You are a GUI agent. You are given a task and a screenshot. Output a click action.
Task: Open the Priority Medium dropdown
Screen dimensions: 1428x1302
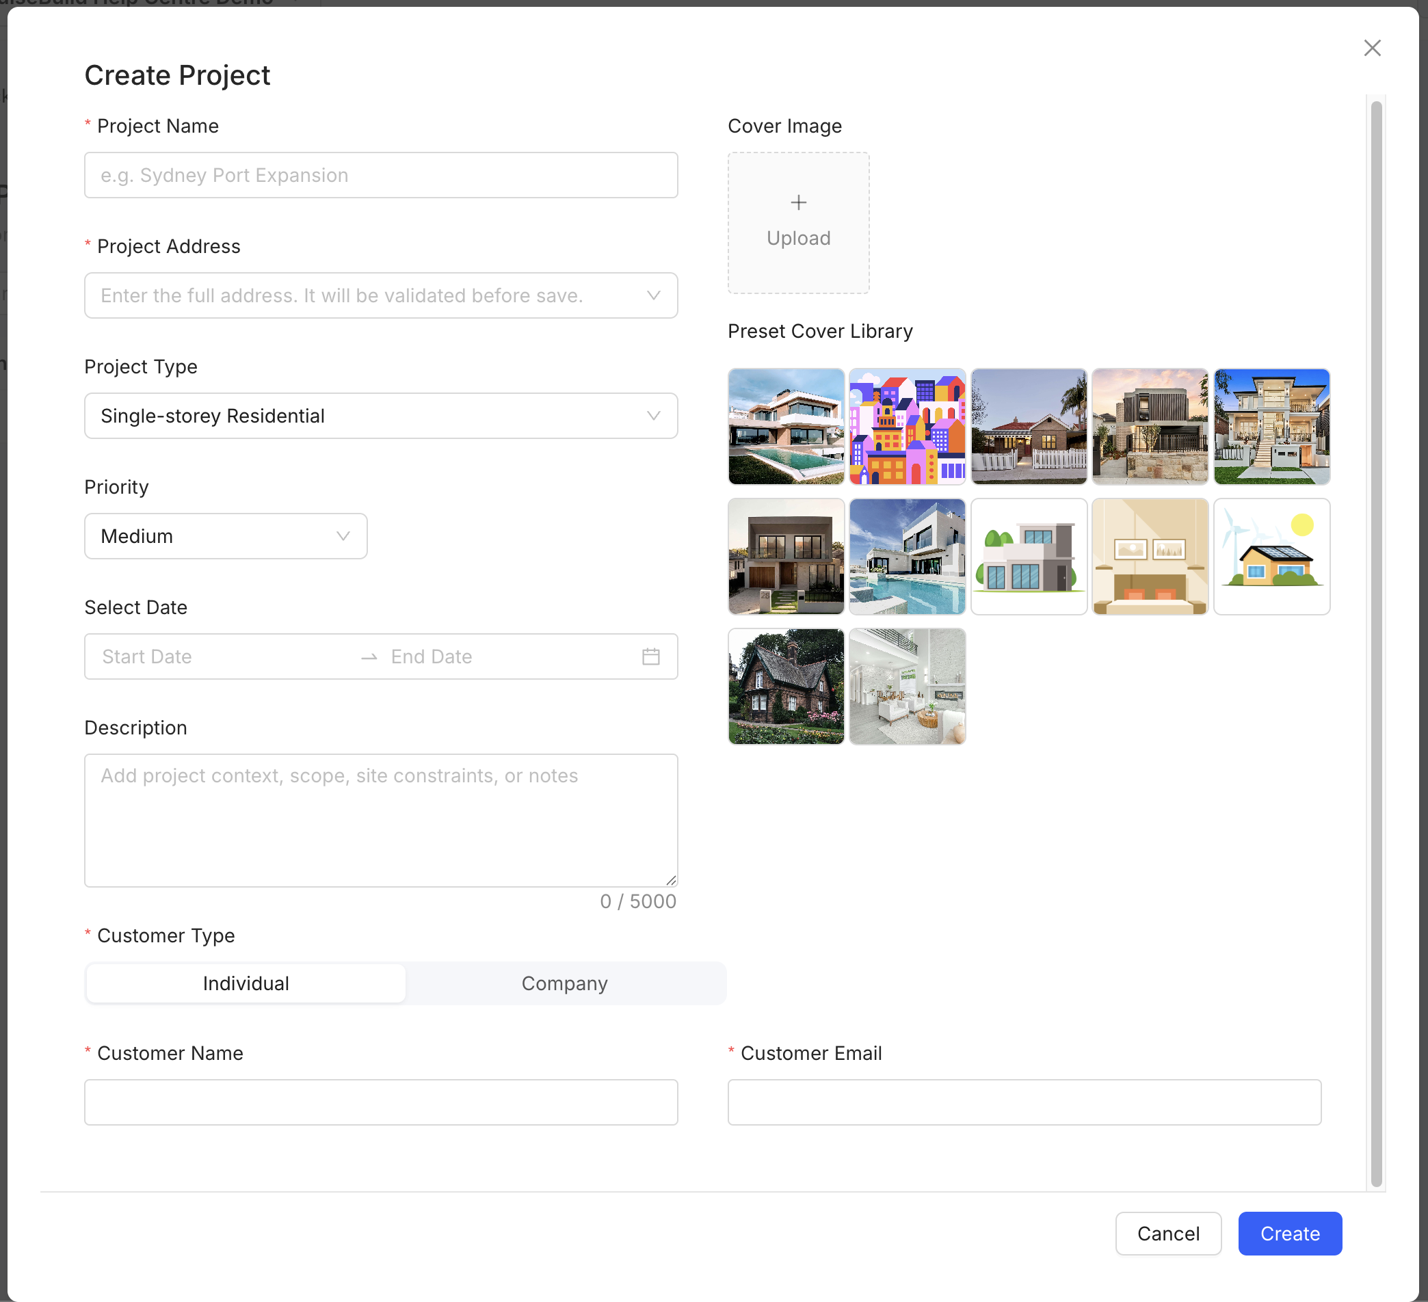coord(226,536)
